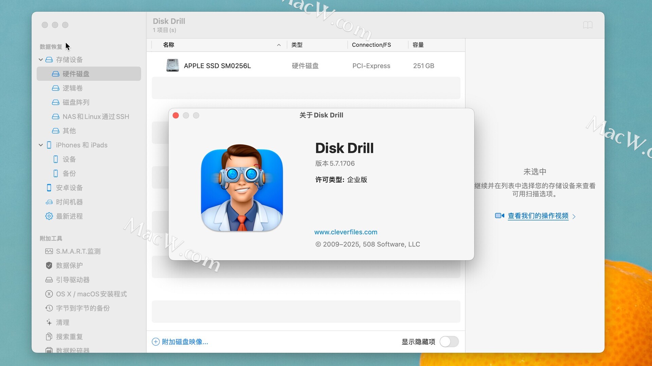Click the Disk Drill app logo in About
Image resolution: width=652 pixels, height=366 pixels.
coord(242,188)
